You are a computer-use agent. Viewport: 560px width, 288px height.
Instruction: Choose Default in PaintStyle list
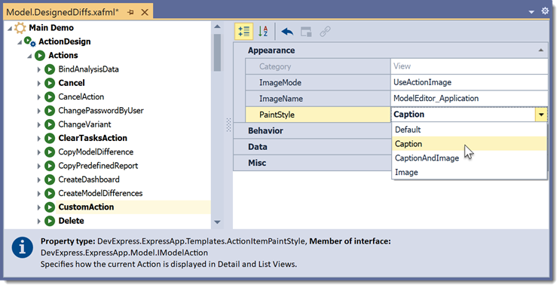(x=470, y=130)
